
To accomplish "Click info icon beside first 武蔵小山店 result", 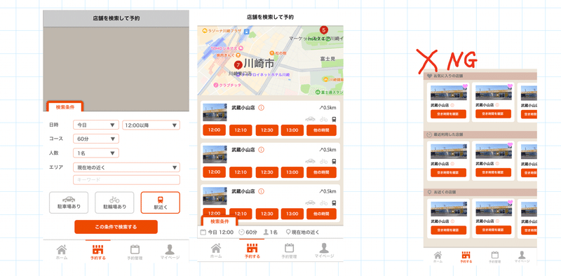I will click(x=261, y=108).
